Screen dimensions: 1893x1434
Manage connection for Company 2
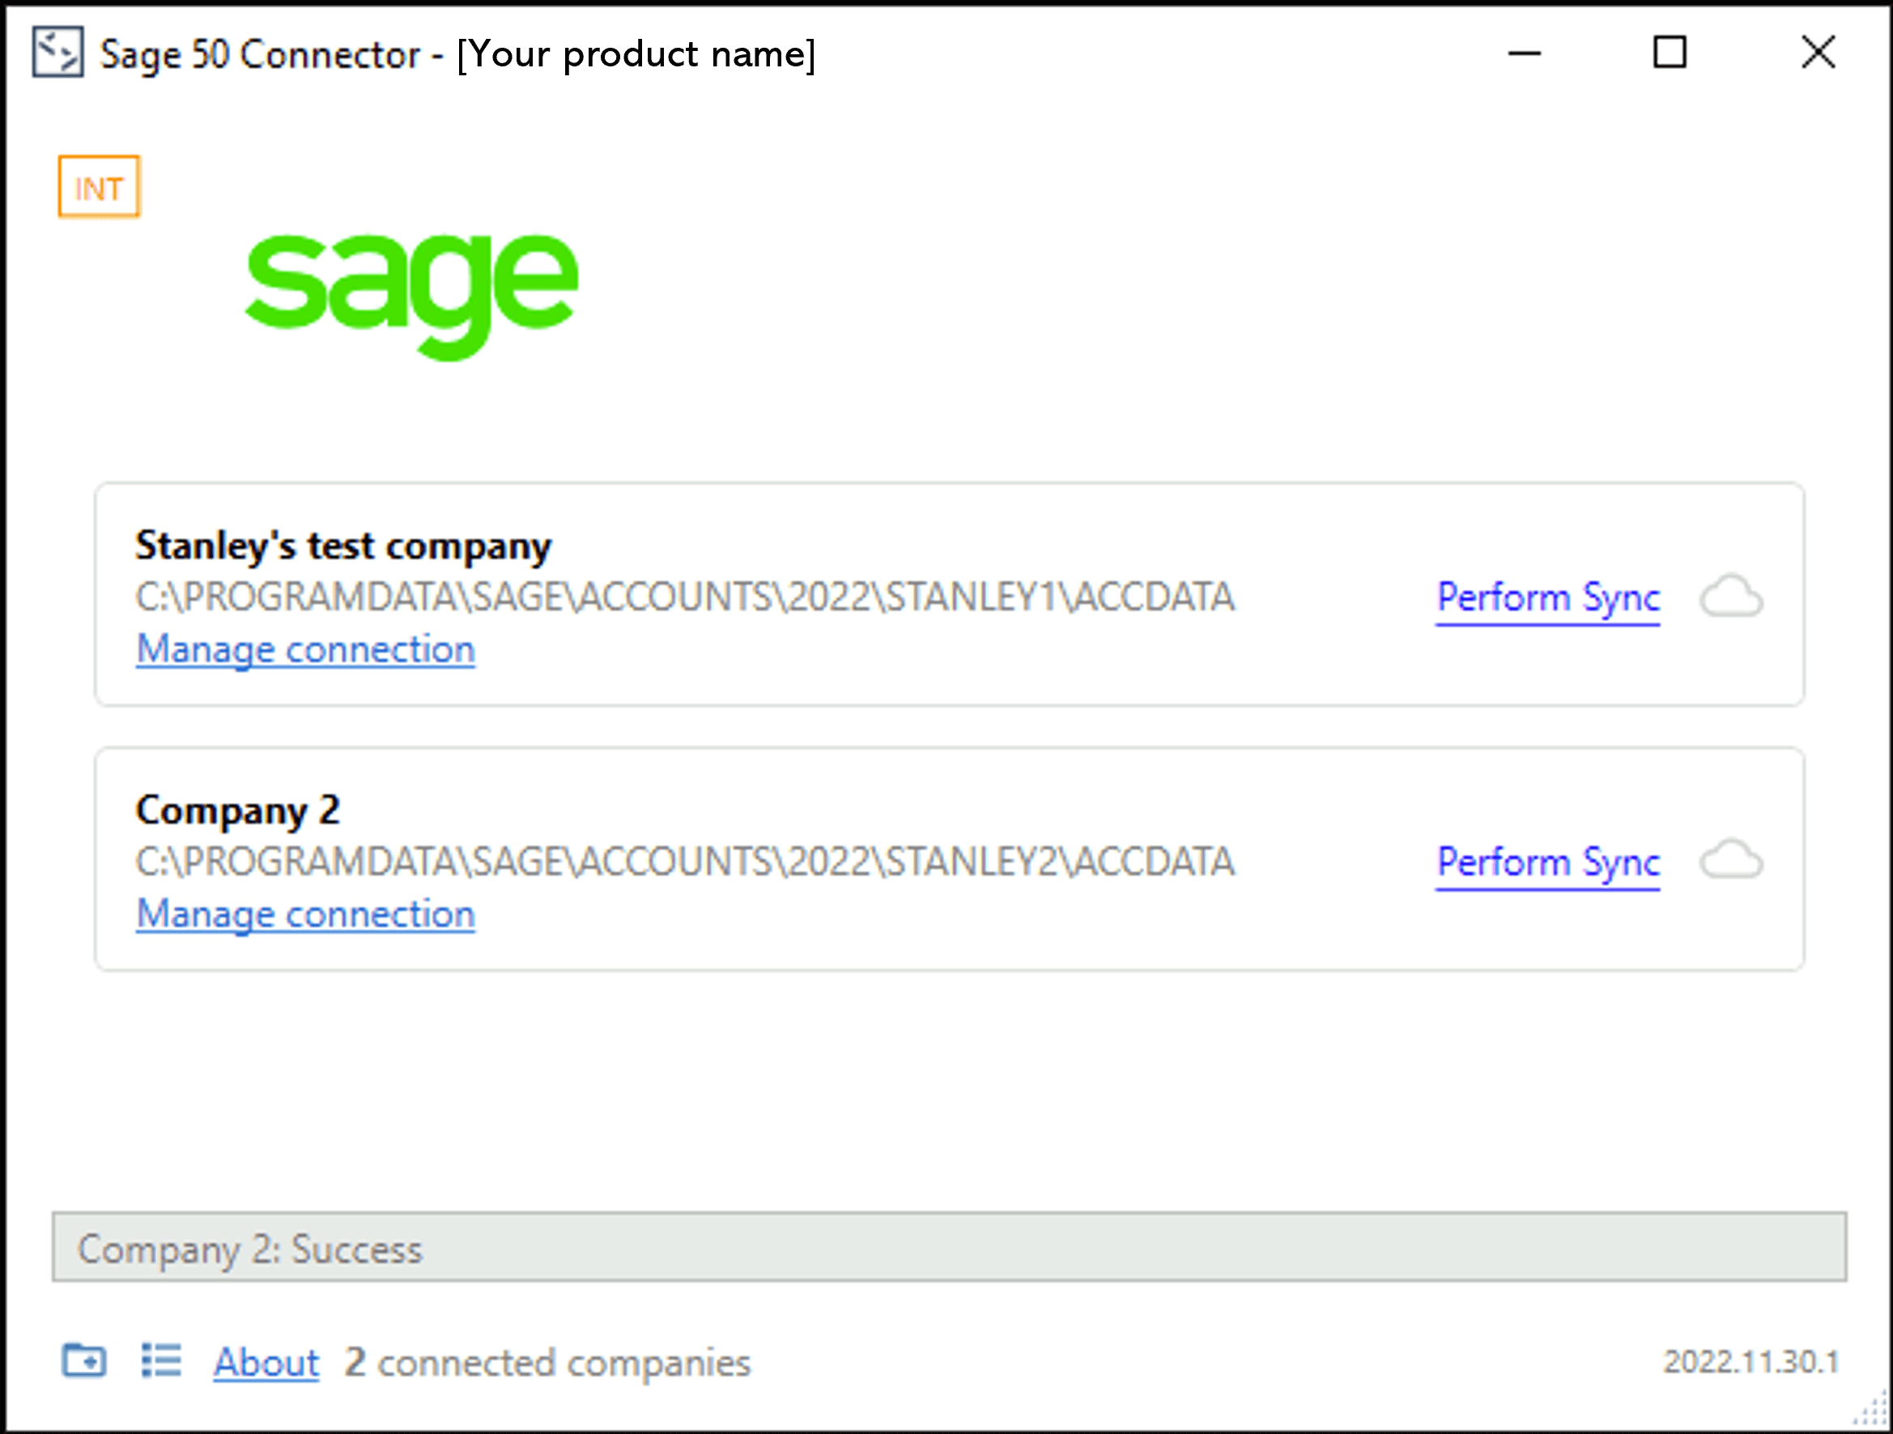coord(305,914)
